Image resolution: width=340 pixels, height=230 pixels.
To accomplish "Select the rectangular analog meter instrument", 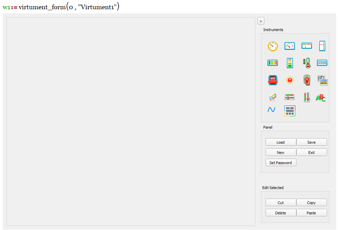I will 290,46.
